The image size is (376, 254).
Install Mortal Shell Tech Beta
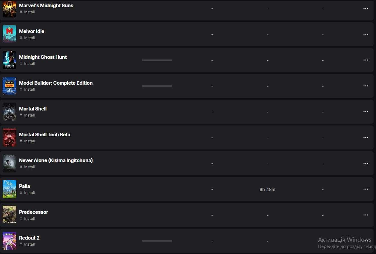pyautogui.click(x=27, y=141)
